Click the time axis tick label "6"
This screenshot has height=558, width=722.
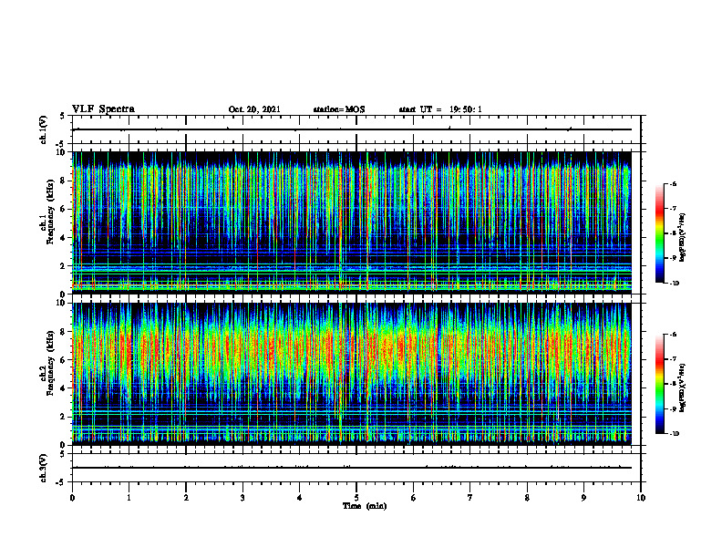[414, 498]
